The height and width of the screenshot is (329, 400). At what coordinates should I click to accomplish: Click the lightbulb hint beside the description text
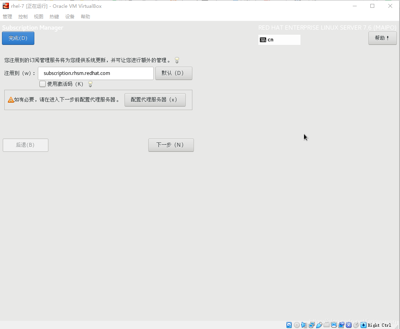(x=177, y=60)
